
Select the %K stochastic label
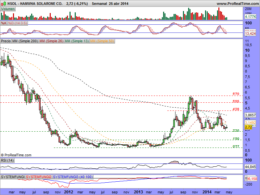coord(4,23)
